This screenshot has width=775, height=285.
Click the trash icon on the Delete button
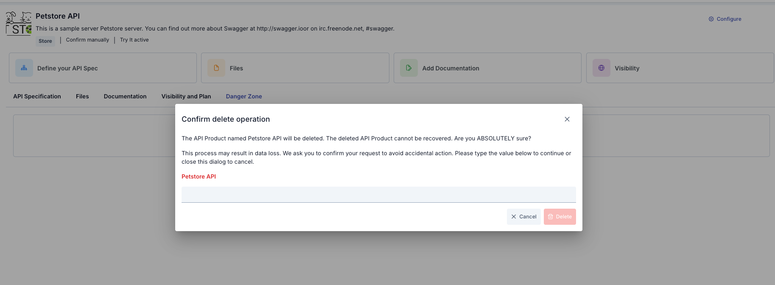551,217
